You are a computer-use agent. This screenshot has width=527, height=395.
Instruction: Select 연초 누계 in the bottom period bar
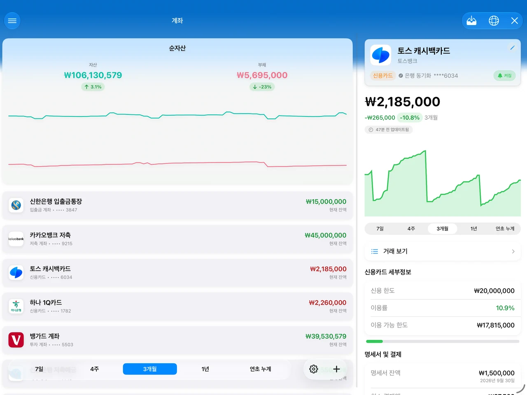261,369
